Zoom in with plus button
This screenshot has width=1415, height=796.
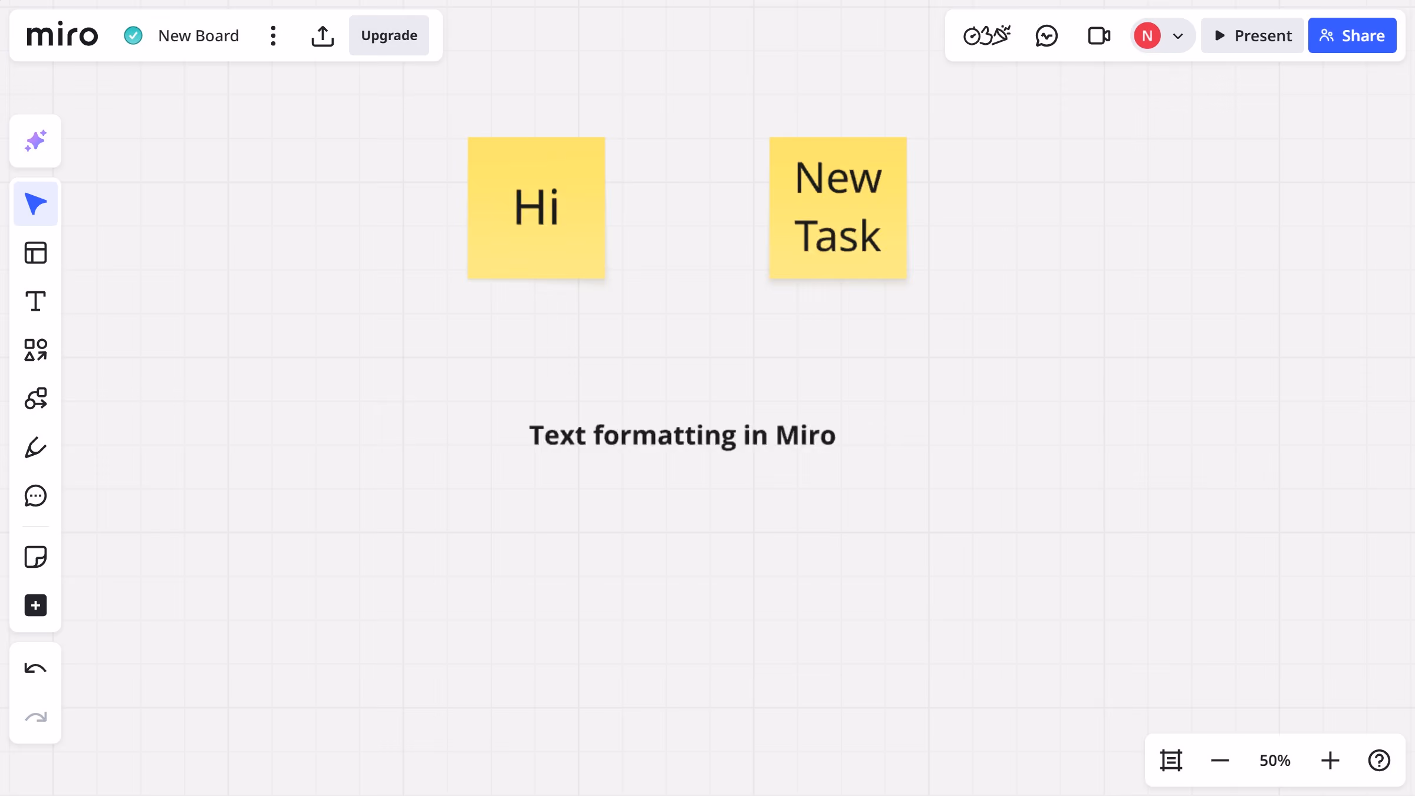tap(1330, 761)
